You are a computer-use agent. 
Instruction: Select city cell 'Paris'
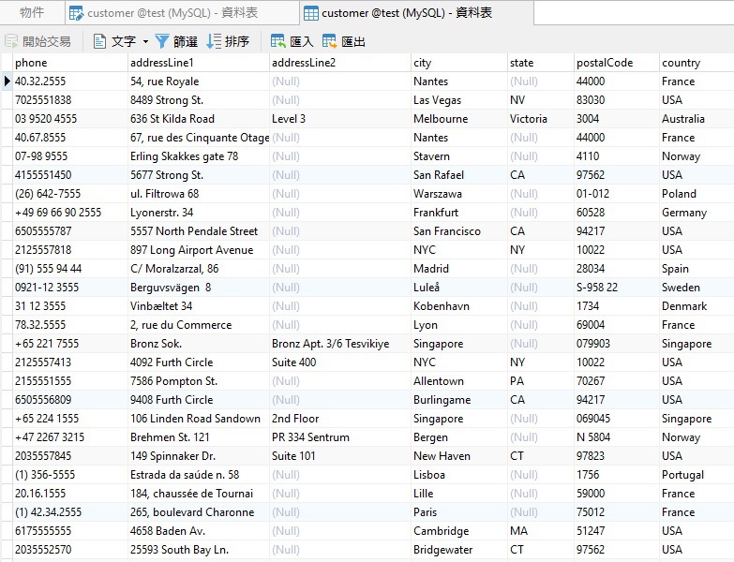459,512
